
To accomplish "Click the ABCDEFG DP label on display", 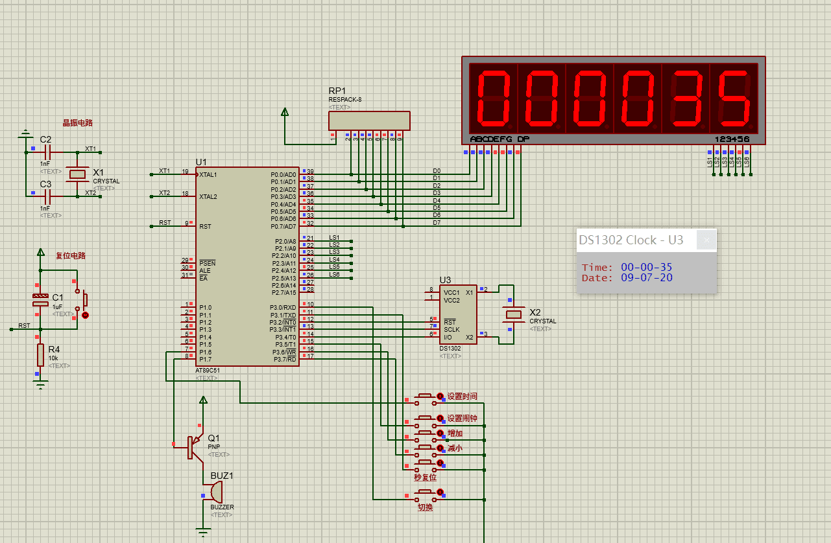I will (500, 139).
